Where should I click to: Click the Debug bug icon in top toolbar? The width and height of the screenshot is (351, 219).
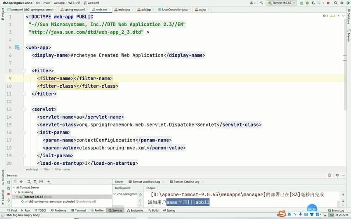tap(308, 3)
